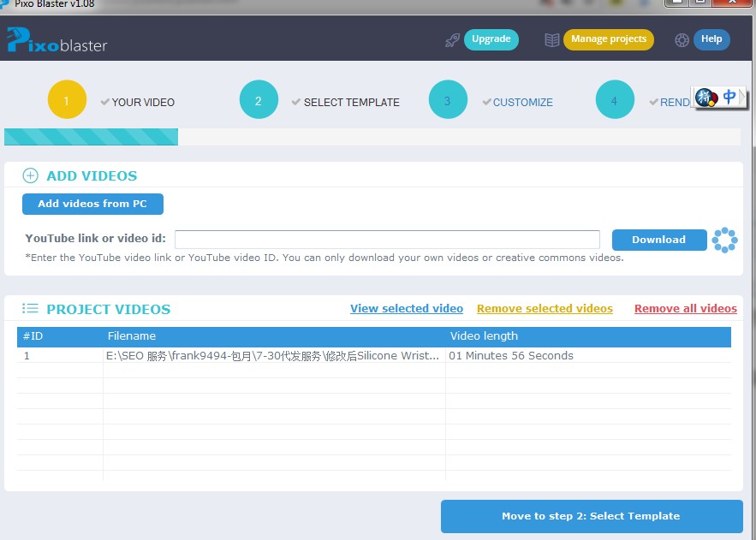Click the Pixo Blaster v1.08 window title
The width and height of the screenshot is (756, 540).
point(55,4)
